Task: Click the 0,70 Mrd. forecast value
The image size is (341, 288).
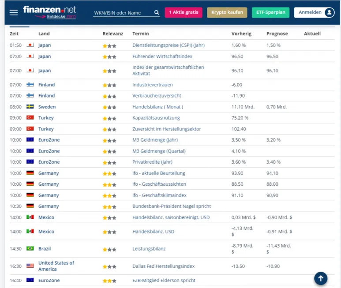Action: coord(277,107)
